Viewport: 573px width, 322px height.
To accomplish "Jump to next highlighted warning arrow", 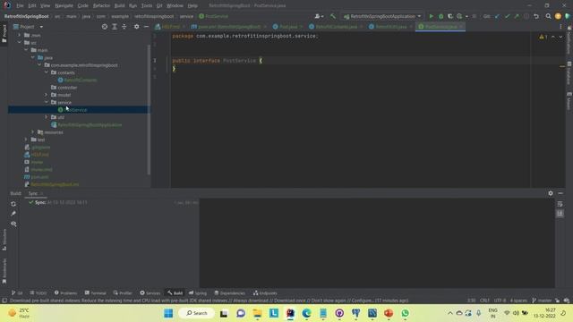I will (x=560, y=37).
